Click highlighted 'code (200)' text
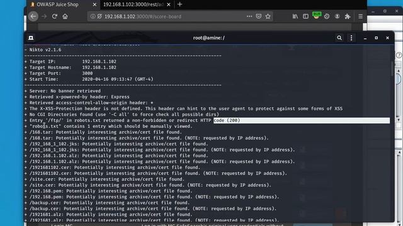Viewport: 403px width, 226px height. [x=227, y=121]
